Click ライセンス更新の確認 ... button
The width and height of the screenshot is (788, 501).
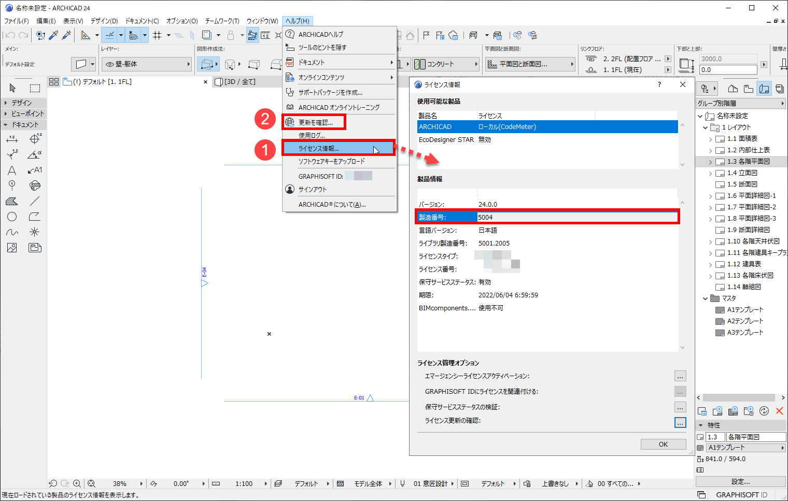point(680,422)
